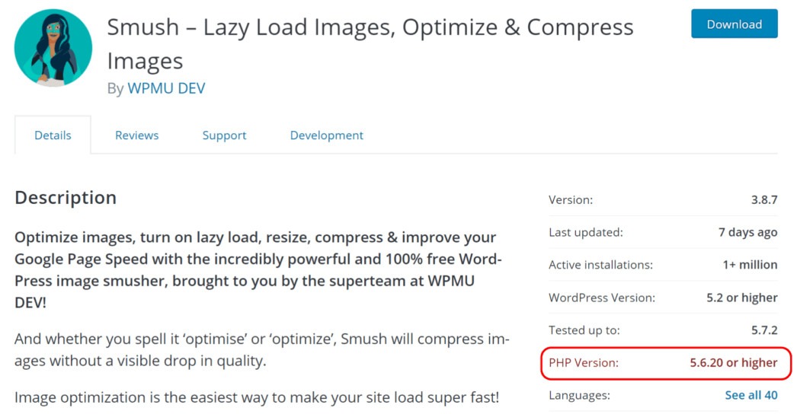Open the Reviews tab
Image resolution: width=797 pixels, height=414 pixels.
click(136, 135)
